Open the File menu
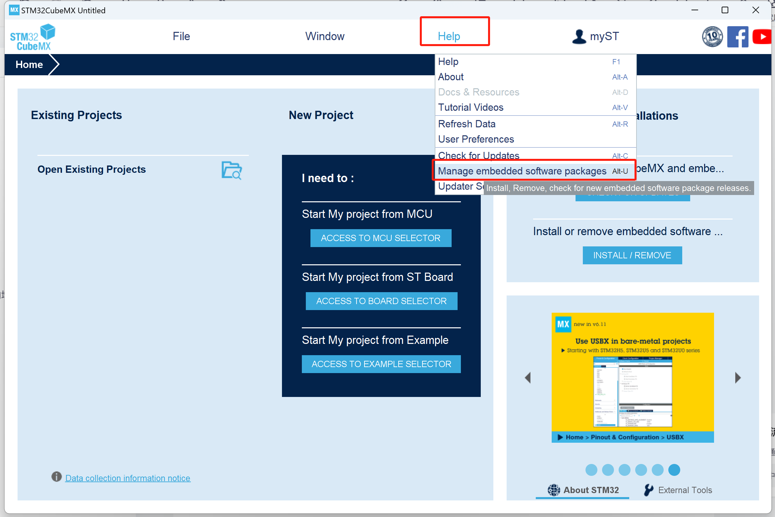Screen dimensions: 775x517 [181, 36]
